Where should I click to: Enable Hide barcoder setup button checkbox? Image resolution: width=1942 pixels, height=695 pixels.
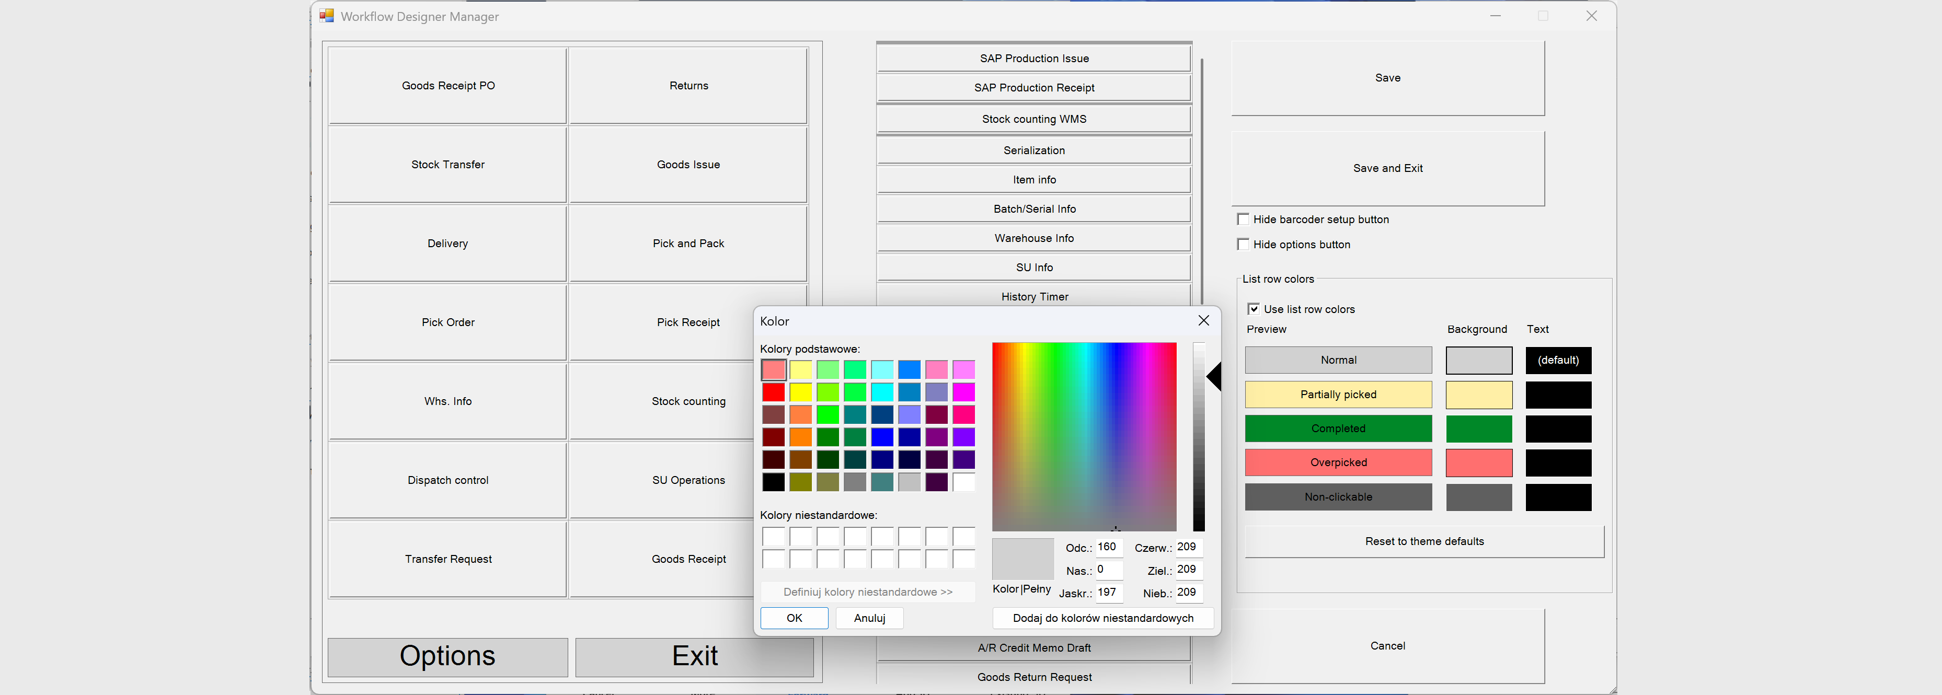click(1243, 219)
